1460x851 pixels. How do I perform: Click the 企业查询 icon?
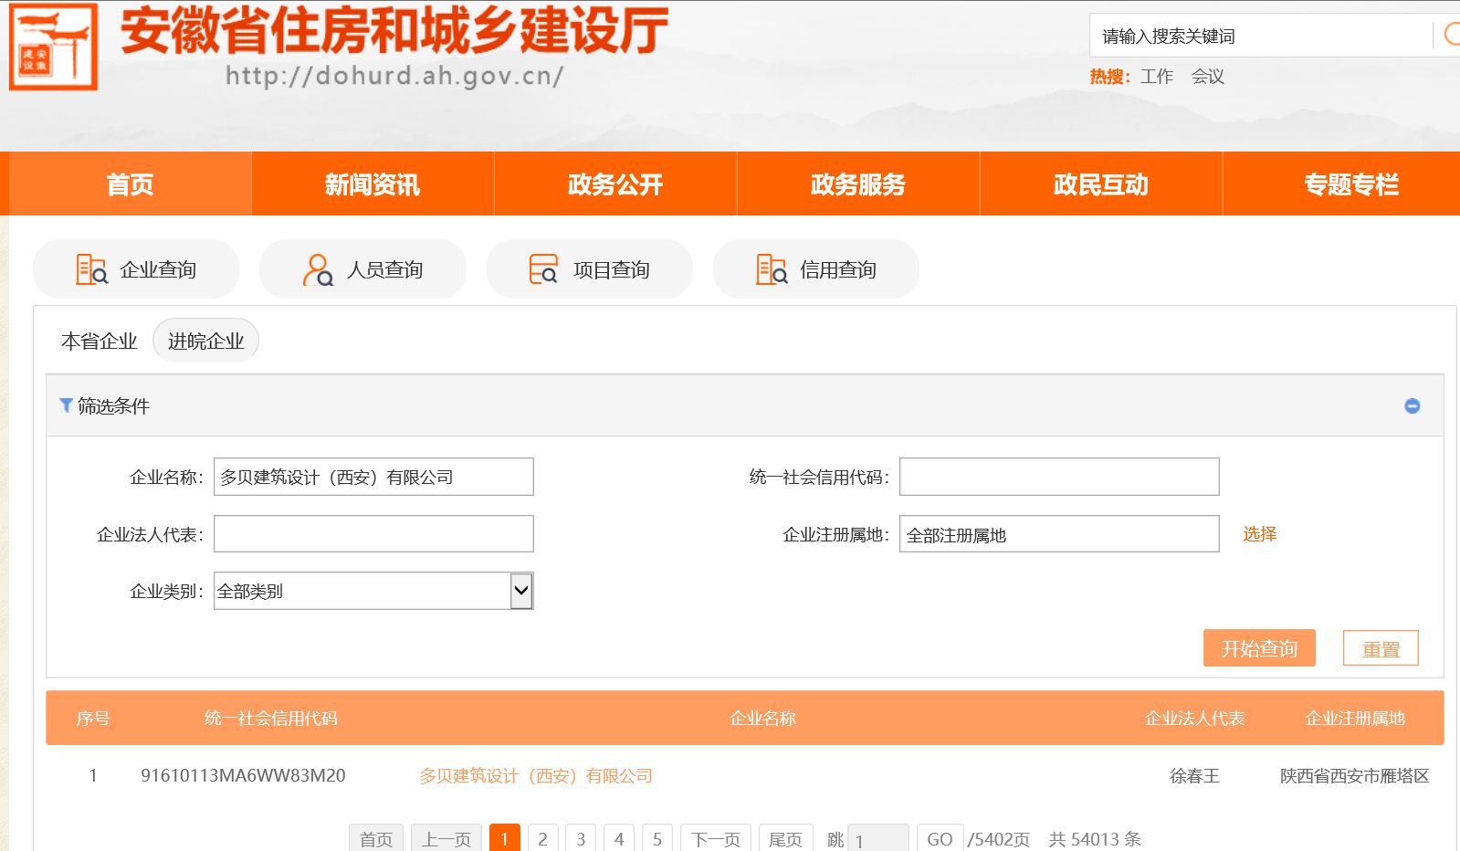pyautogui.click(x=91, y=269)
